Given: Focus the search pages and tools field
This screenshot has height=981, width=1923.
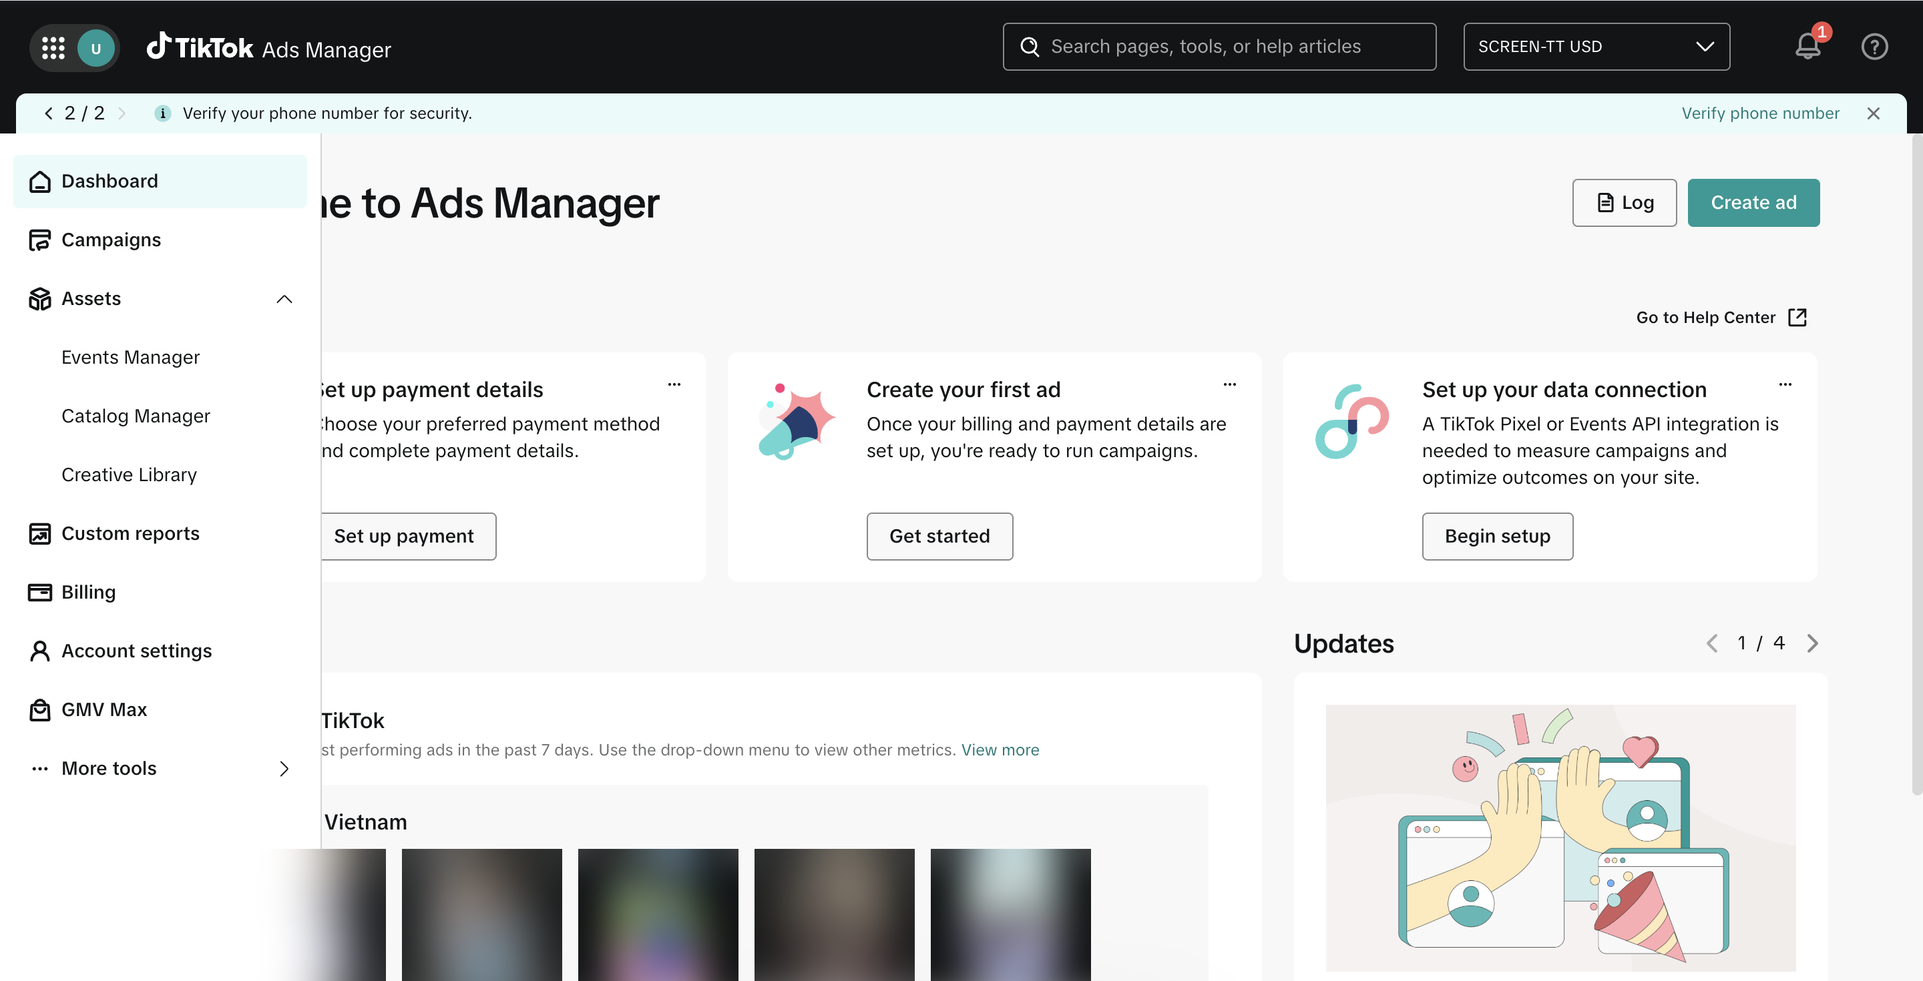Looking at the screenshot, I should click(1220, 47).
